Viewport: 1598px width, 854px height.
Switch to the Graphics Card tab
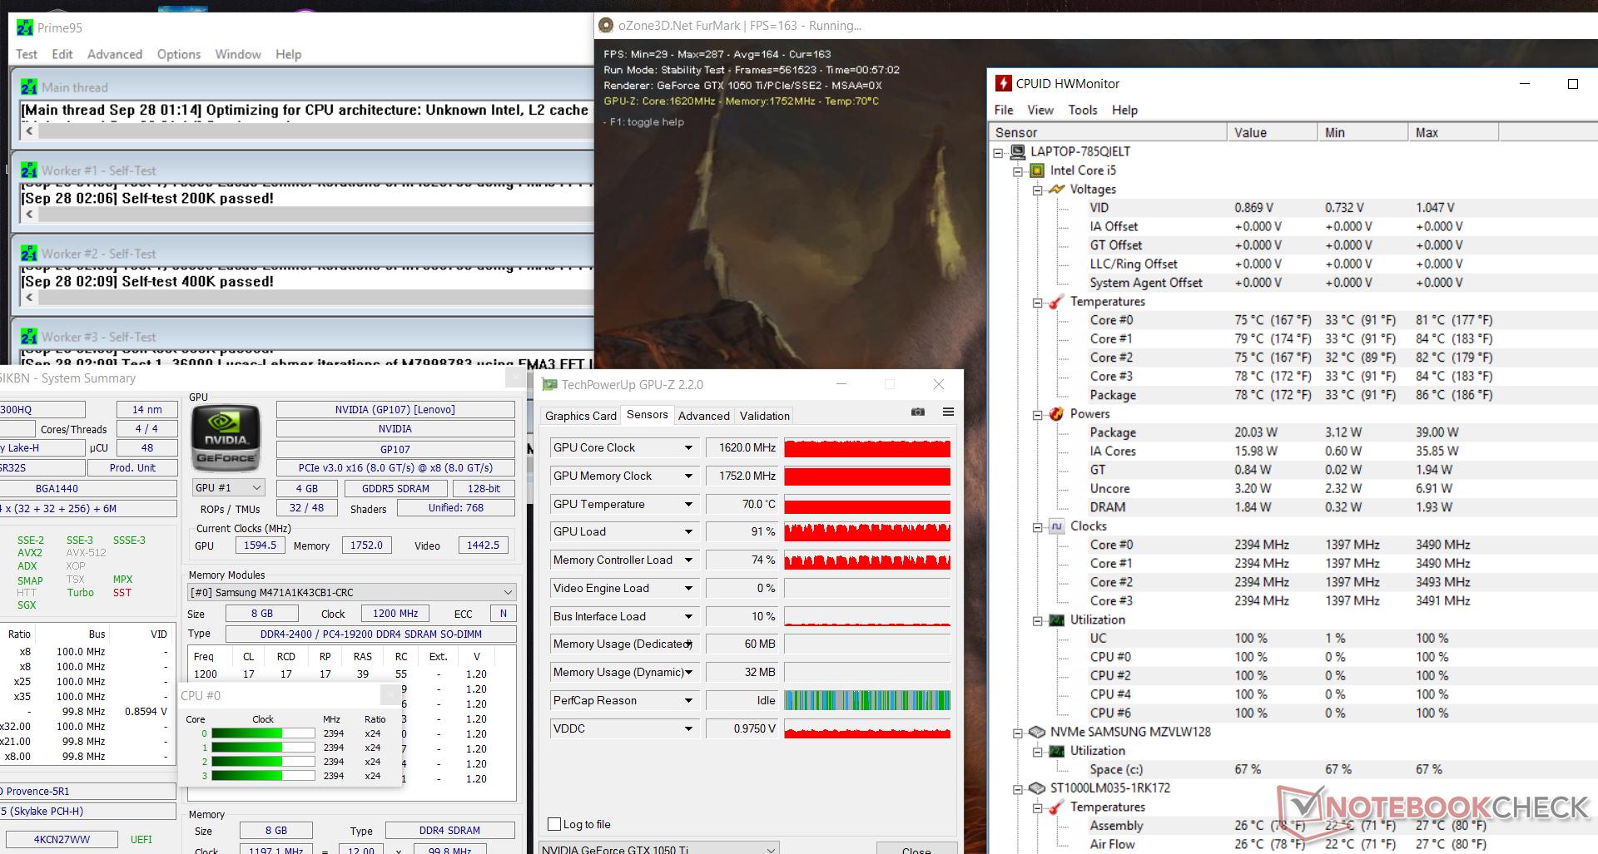coord(581,416)
